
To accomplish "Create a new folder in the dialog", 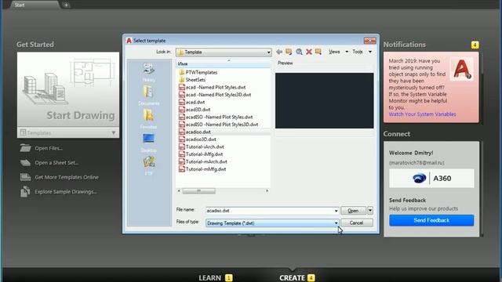I will point(318,52).
